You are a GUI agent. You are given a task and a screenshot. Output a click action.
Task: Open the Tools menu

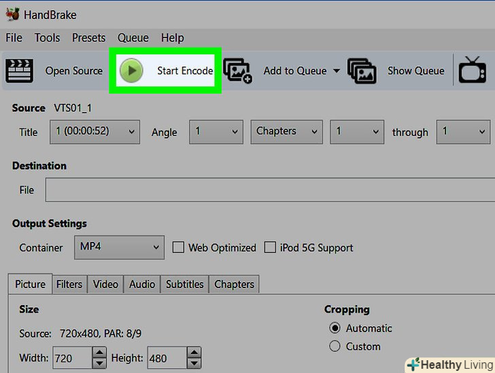tap(47, 38)
